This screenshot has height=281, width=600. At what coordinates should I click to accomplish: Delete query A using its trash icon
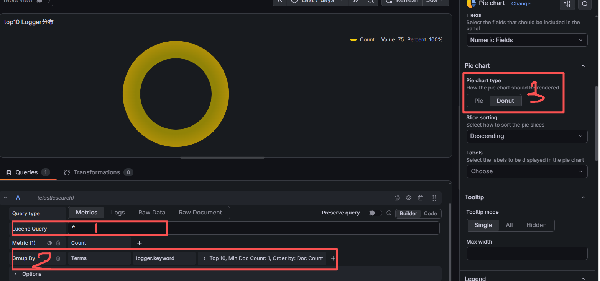pyautogui.click(x=421, y=198)
